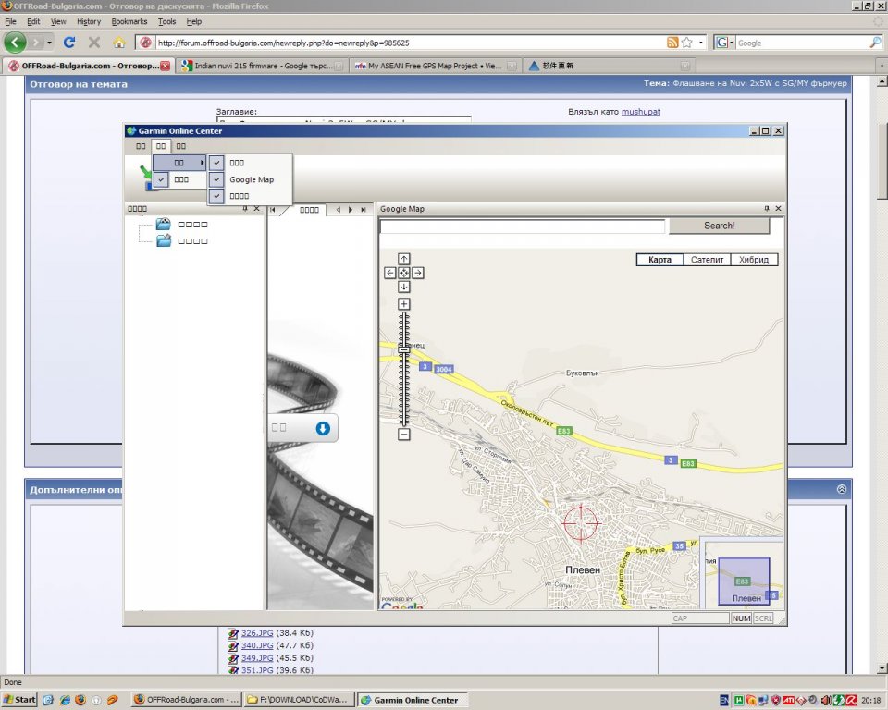Pan the Google map up
The height and width of the screenshot is (710, 888).
coord(404,259)
